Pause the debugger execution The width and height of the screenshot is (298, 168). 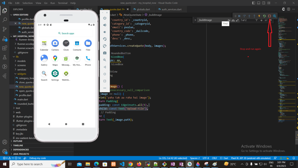(x=240, y=16)
